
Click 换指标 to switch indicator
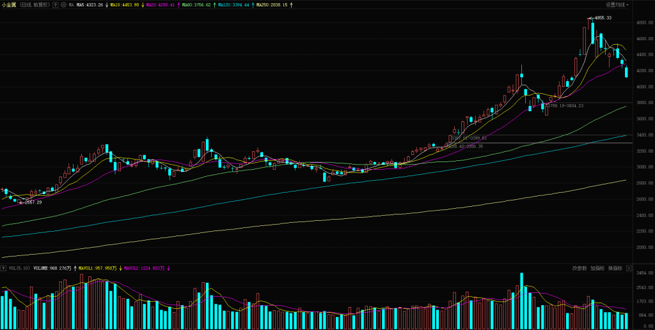615,269
